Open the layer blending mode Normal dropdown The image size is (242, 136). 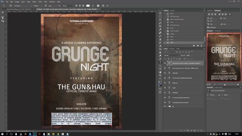point(172,56)
